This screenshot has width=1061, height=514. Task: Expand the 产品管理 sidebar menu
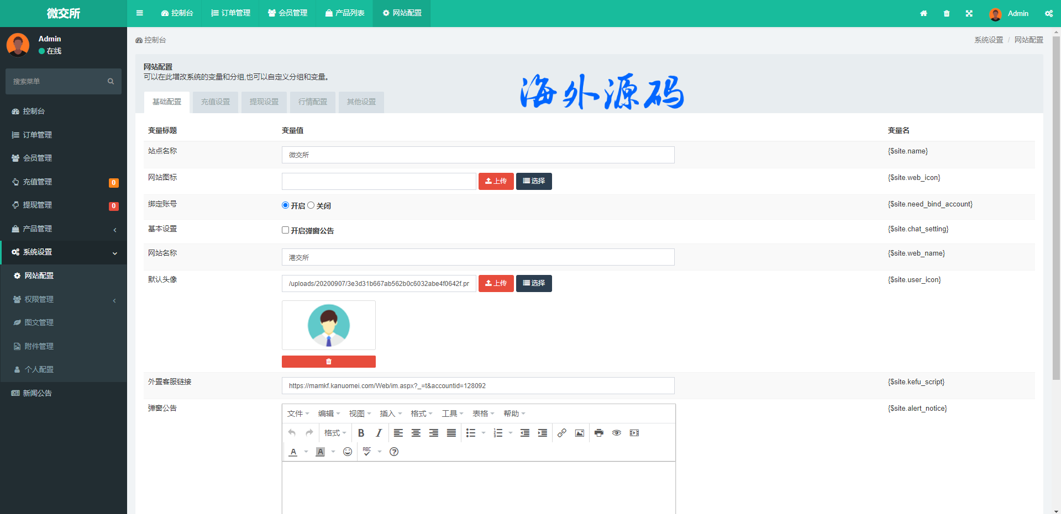[64, 229]
